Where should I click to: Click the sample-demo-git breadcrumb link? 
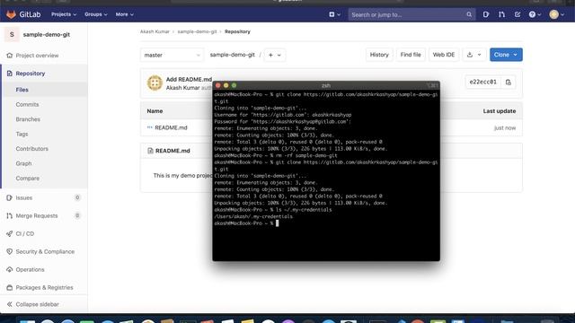198,31
